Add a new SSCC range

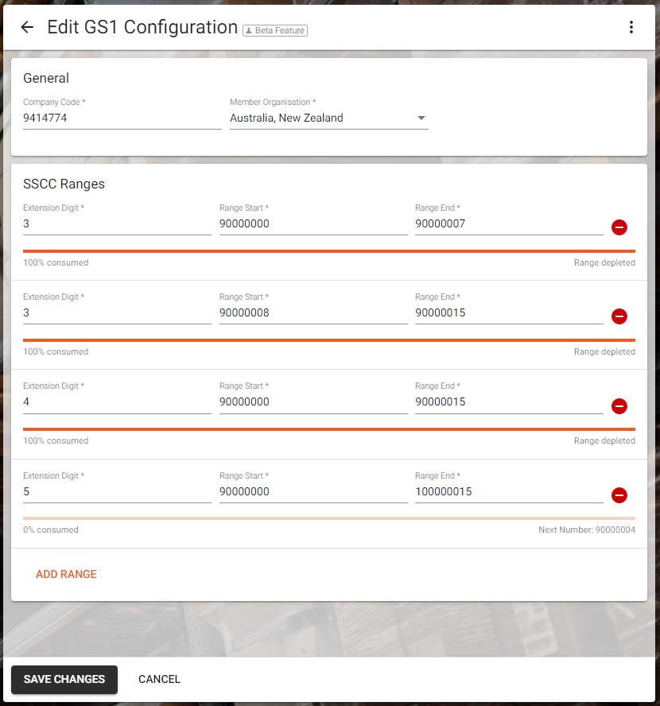tap(66, 574)
